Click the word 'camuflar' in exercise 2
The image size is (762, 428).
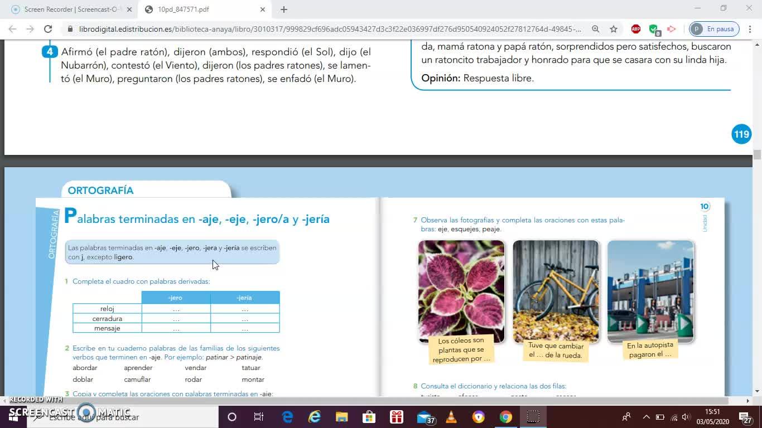coord(137,380)
